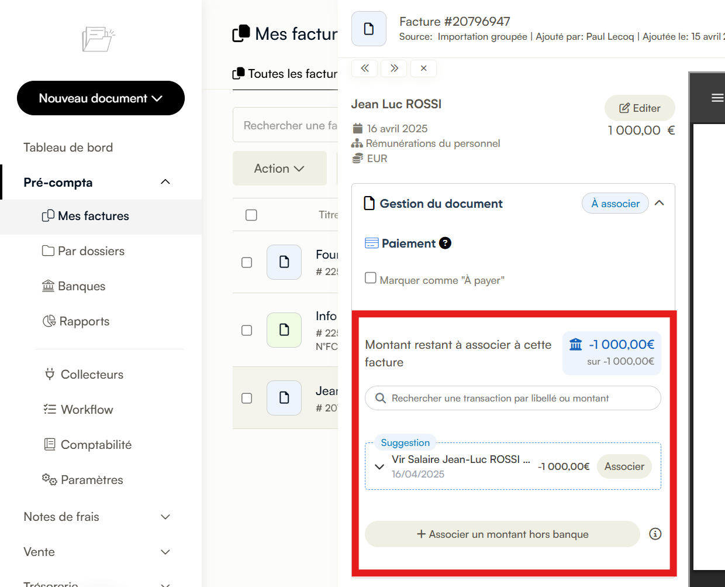The height and width of the screenshot is (587, 725).
Task: Click the Jean Luc ROSSI name heading
Action: pos(396,104)
